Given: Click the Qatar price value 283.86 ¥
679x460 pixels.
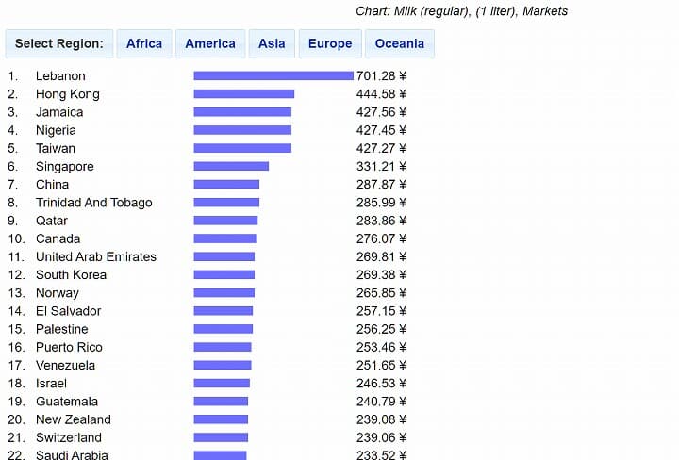Looking at the screenshot, I should pos(381,221).
